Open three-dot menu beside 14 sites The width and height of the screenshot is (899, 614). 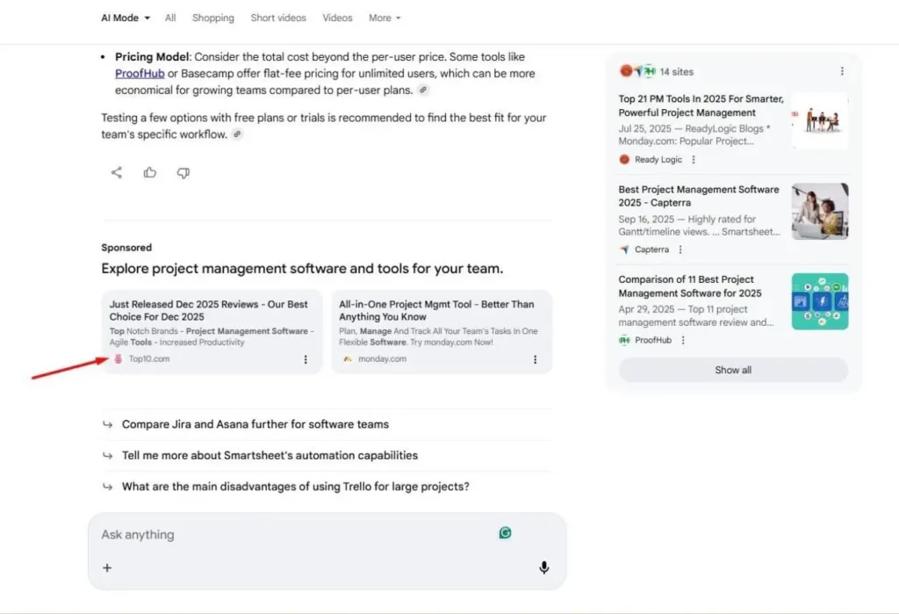[x=842, y=71]
